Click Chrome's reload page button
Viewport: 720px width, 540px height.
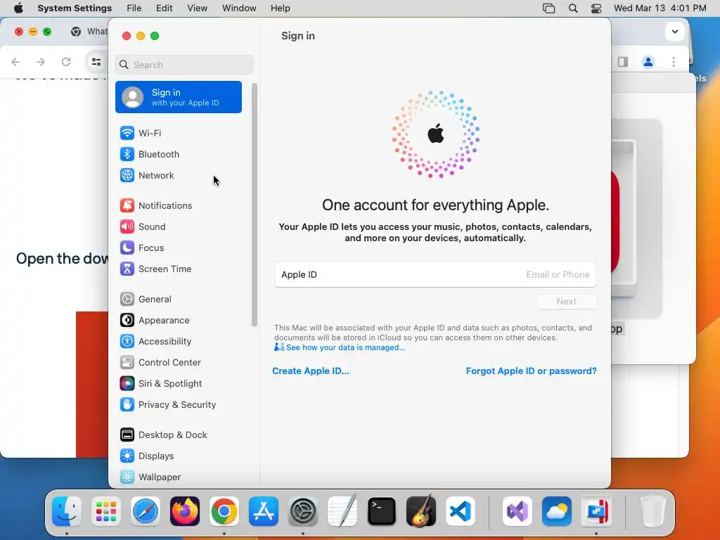(x=66, y=62)
